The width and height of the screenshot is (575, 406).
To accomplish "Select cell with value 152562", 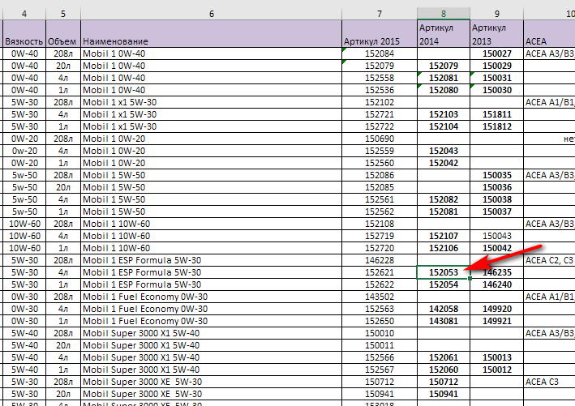I will [x=380, y=212].
